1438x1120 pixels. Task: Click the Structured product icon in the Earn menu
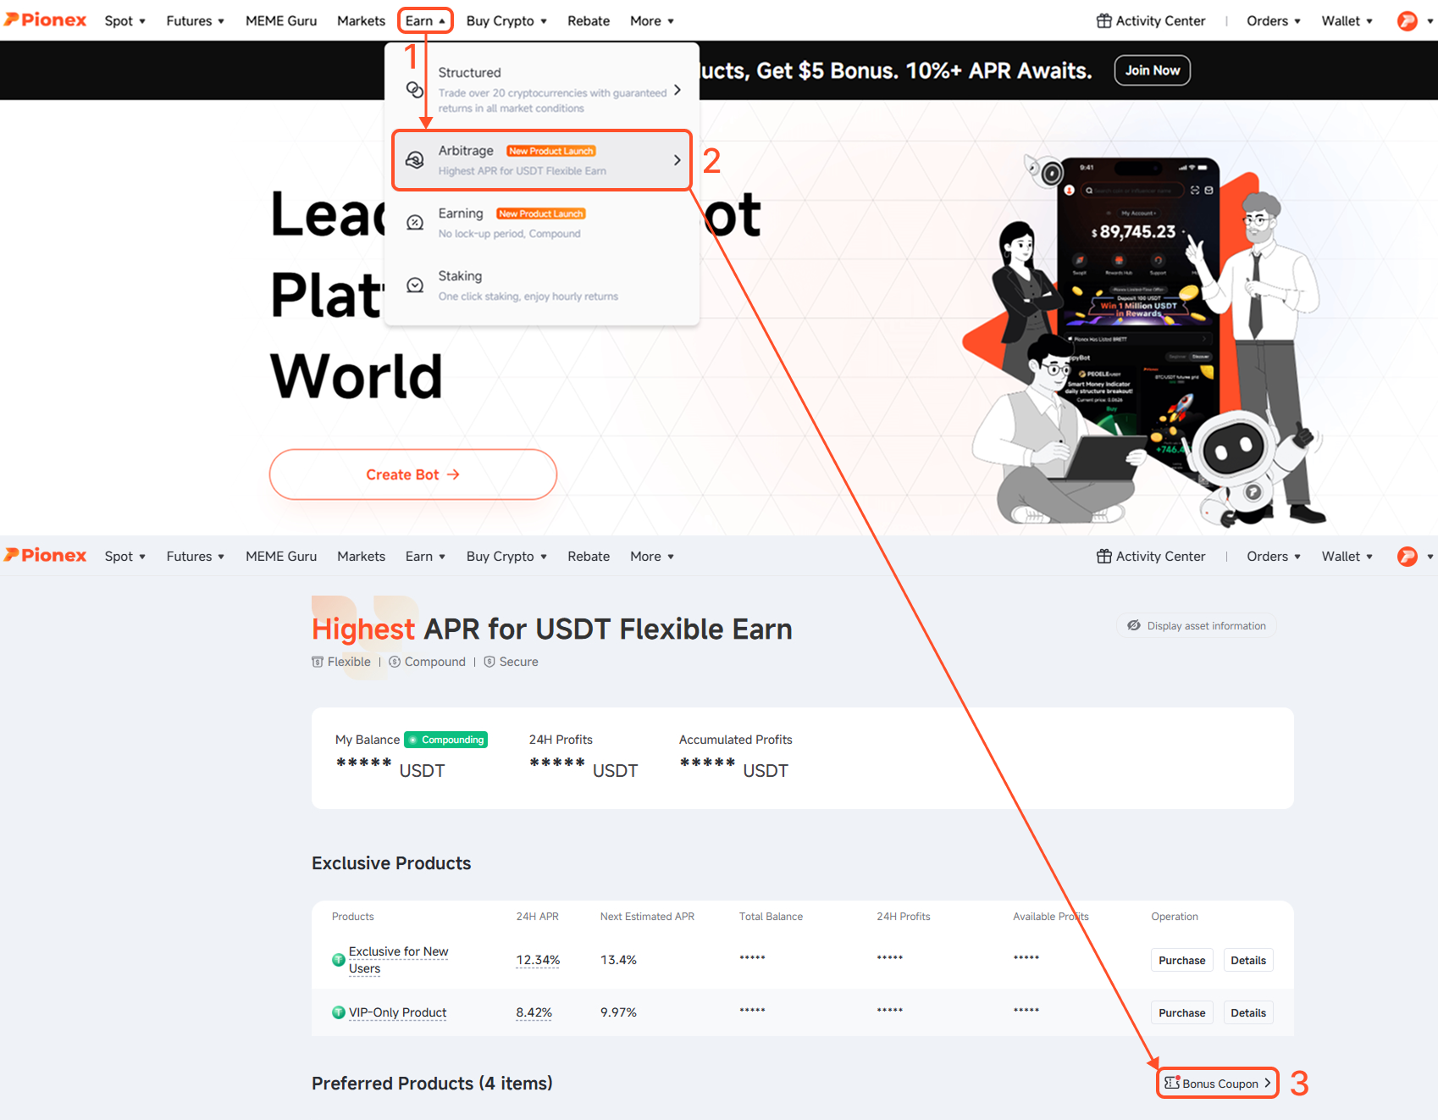(x=415, y=90)
